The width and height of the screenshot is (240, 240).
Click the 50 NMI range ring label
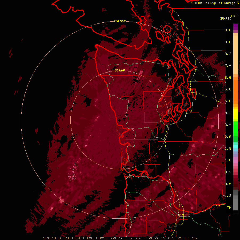pos(120,70)
